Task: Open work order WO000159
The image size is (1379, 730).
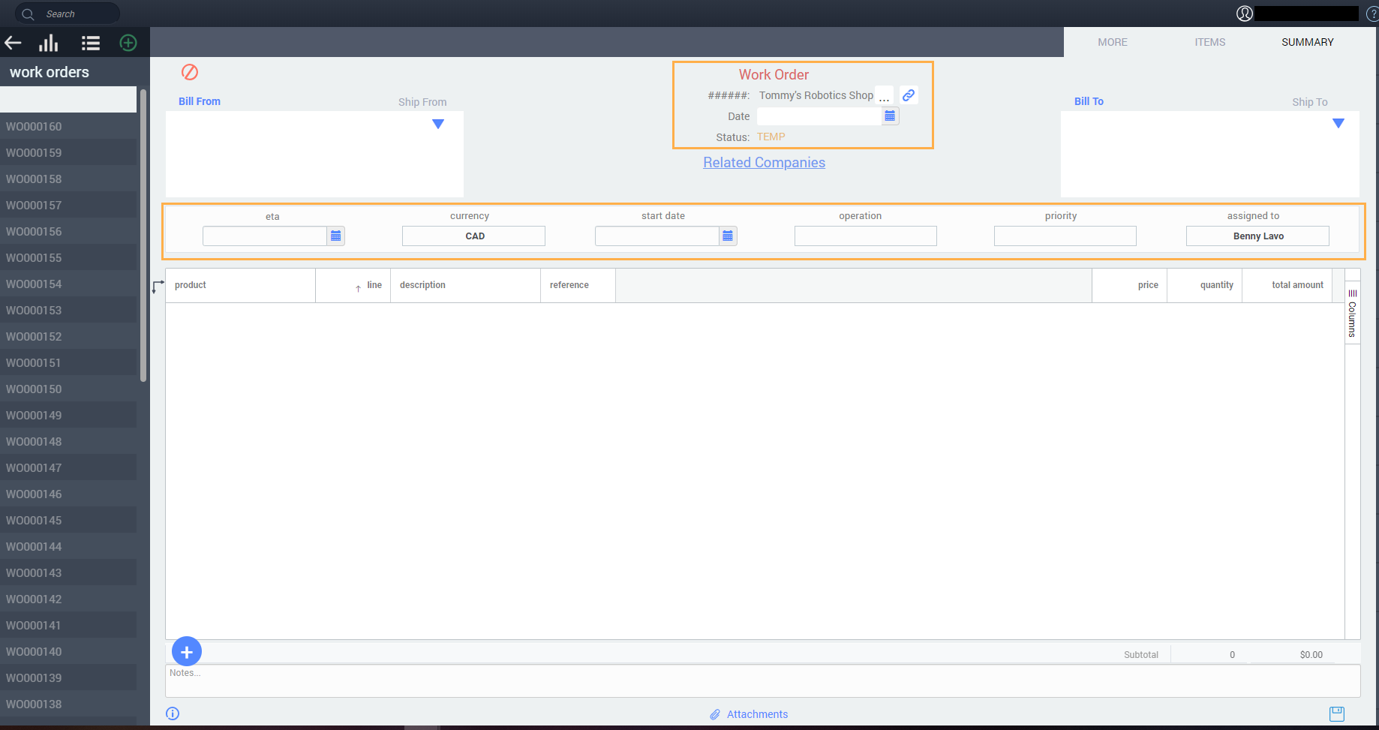Action: pos(68,152)
